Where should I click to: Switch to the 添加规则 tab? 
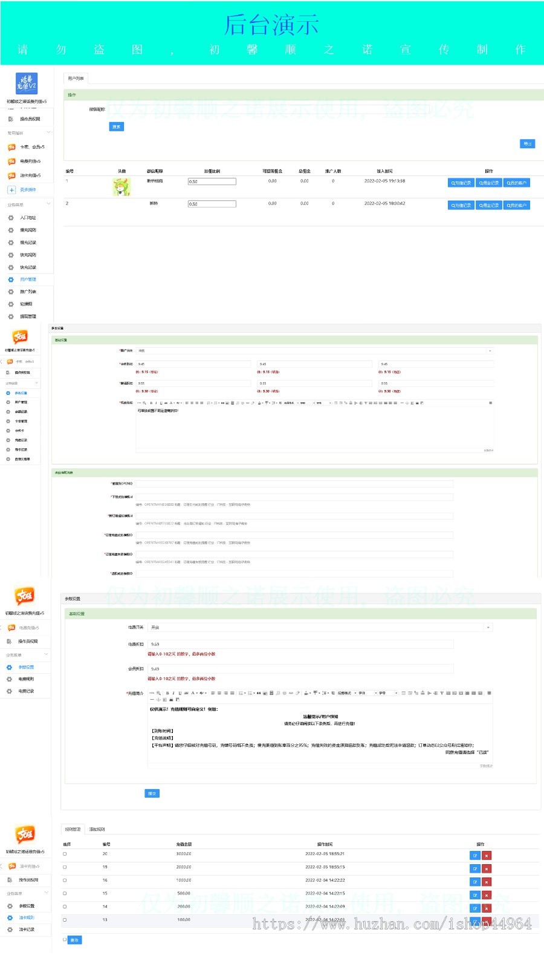[97, 829]
